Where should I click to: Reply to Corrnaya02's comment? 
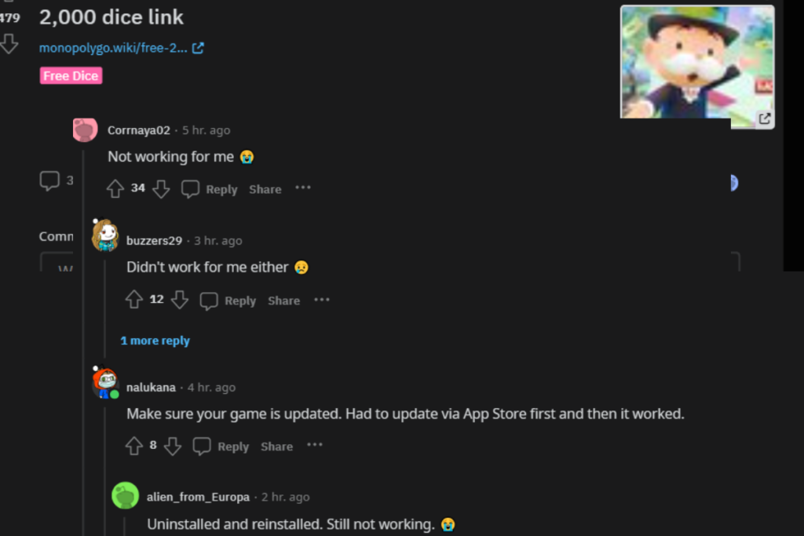pos(210,189)
